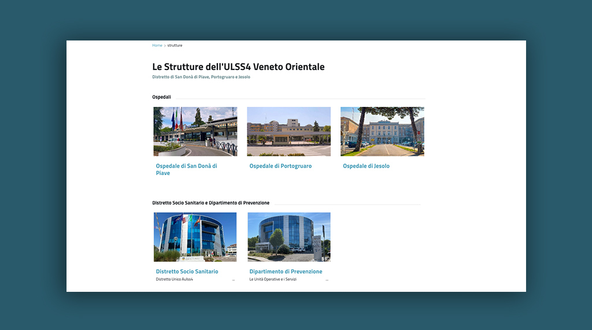Expand ellipsis on Distretto Socio Sanitario card
Viewport: 592px width, 330px height.
234,280
